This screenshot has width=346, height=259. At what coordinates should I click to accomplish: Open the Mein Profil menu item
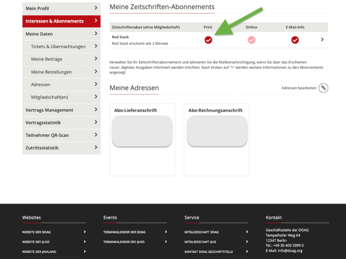click(37, 9)
